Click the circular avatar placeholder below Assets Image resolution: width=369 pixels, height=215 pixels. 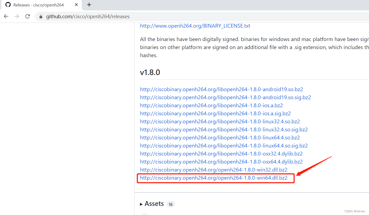(x=144, y=214)
